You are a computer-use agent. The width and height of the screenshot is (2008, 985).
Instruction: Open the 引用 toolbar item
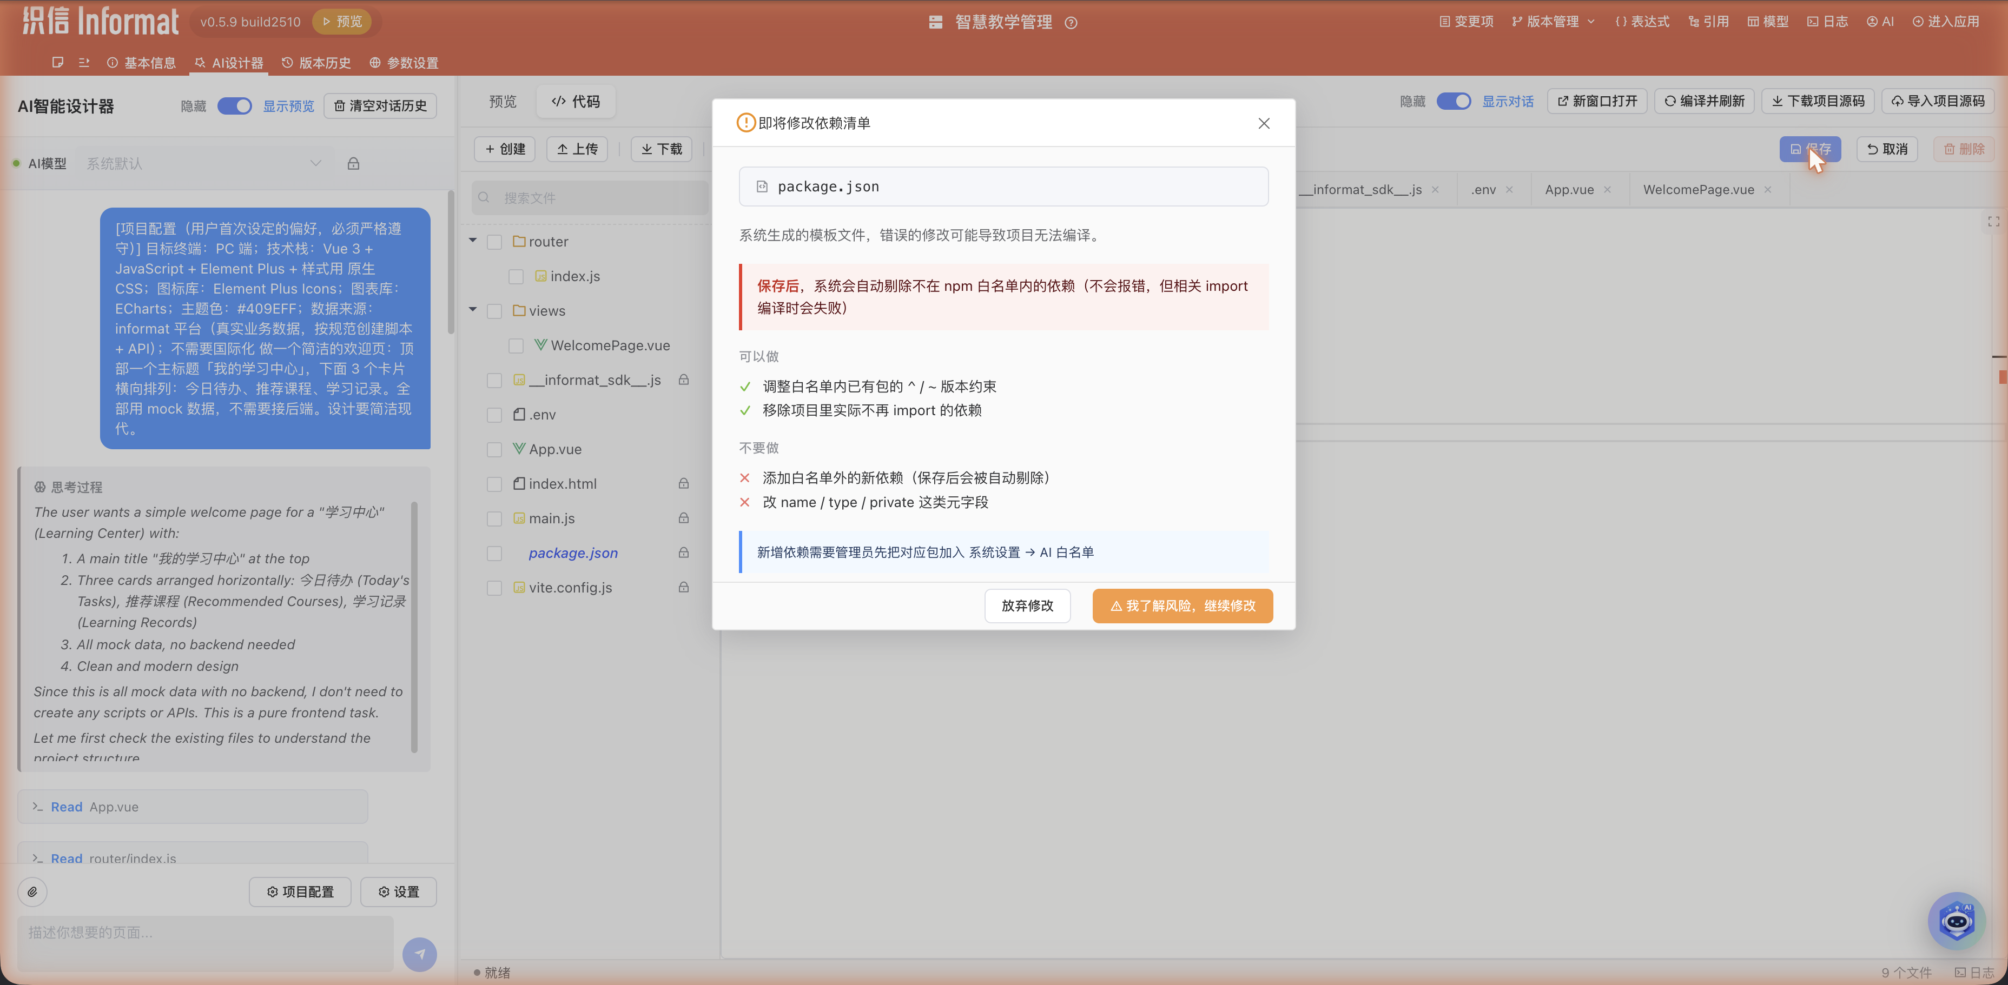(x=1708, y=22)
